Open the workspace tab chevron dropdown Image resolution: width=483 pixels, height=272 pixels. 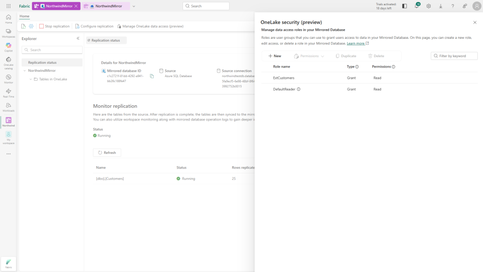point(134,6)
